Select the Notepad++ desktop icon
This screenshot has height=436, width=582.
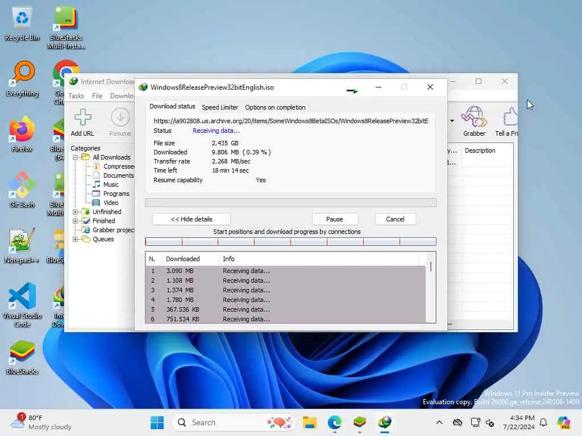pos(22,245)
